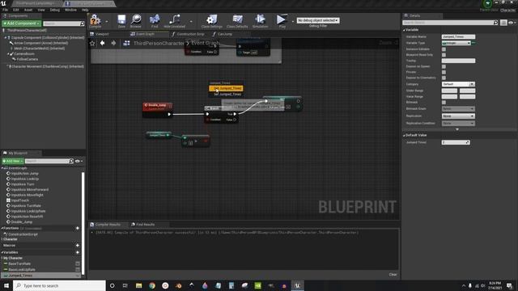Open the Bitmask Enum dropdown
518x291 pixels.
[458, 109]
